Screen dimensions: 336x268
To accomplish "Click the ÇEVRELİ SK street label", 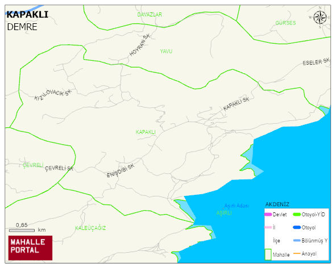I will point(59,168).
